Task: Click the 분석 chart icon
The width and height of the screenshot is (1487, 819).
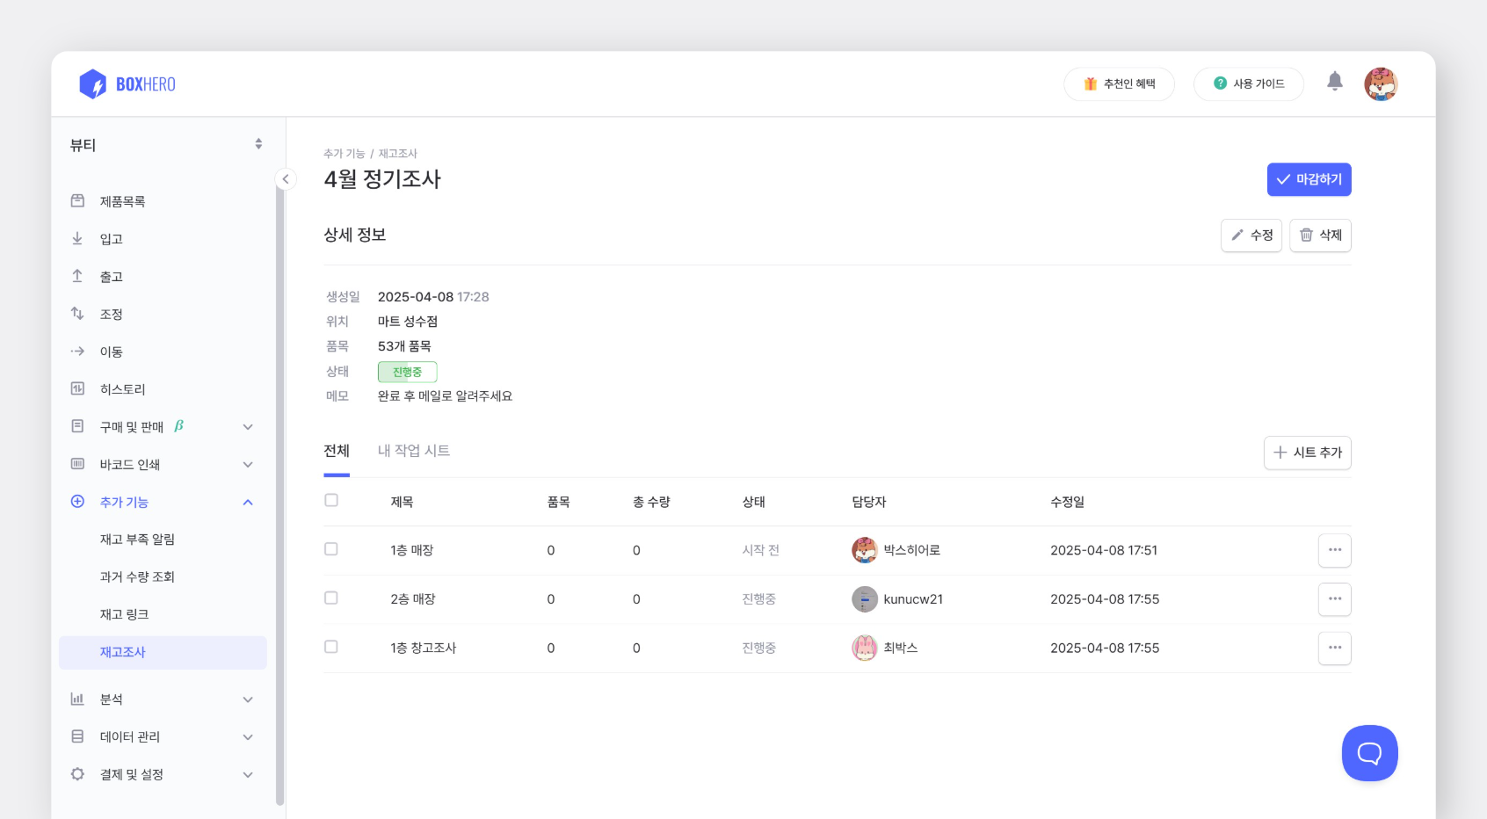Action: (x=77, y=699)
